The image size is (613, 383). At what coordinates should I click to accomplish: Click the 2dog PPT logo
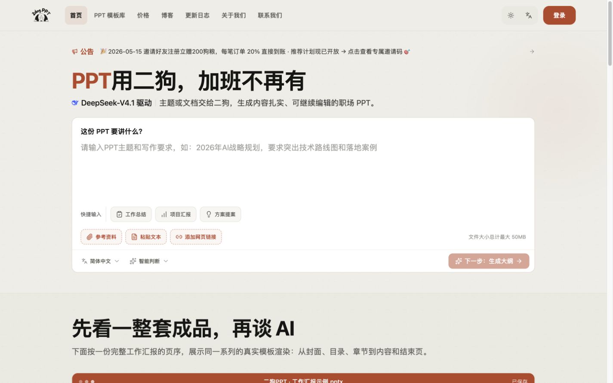[x=41, y=15]
